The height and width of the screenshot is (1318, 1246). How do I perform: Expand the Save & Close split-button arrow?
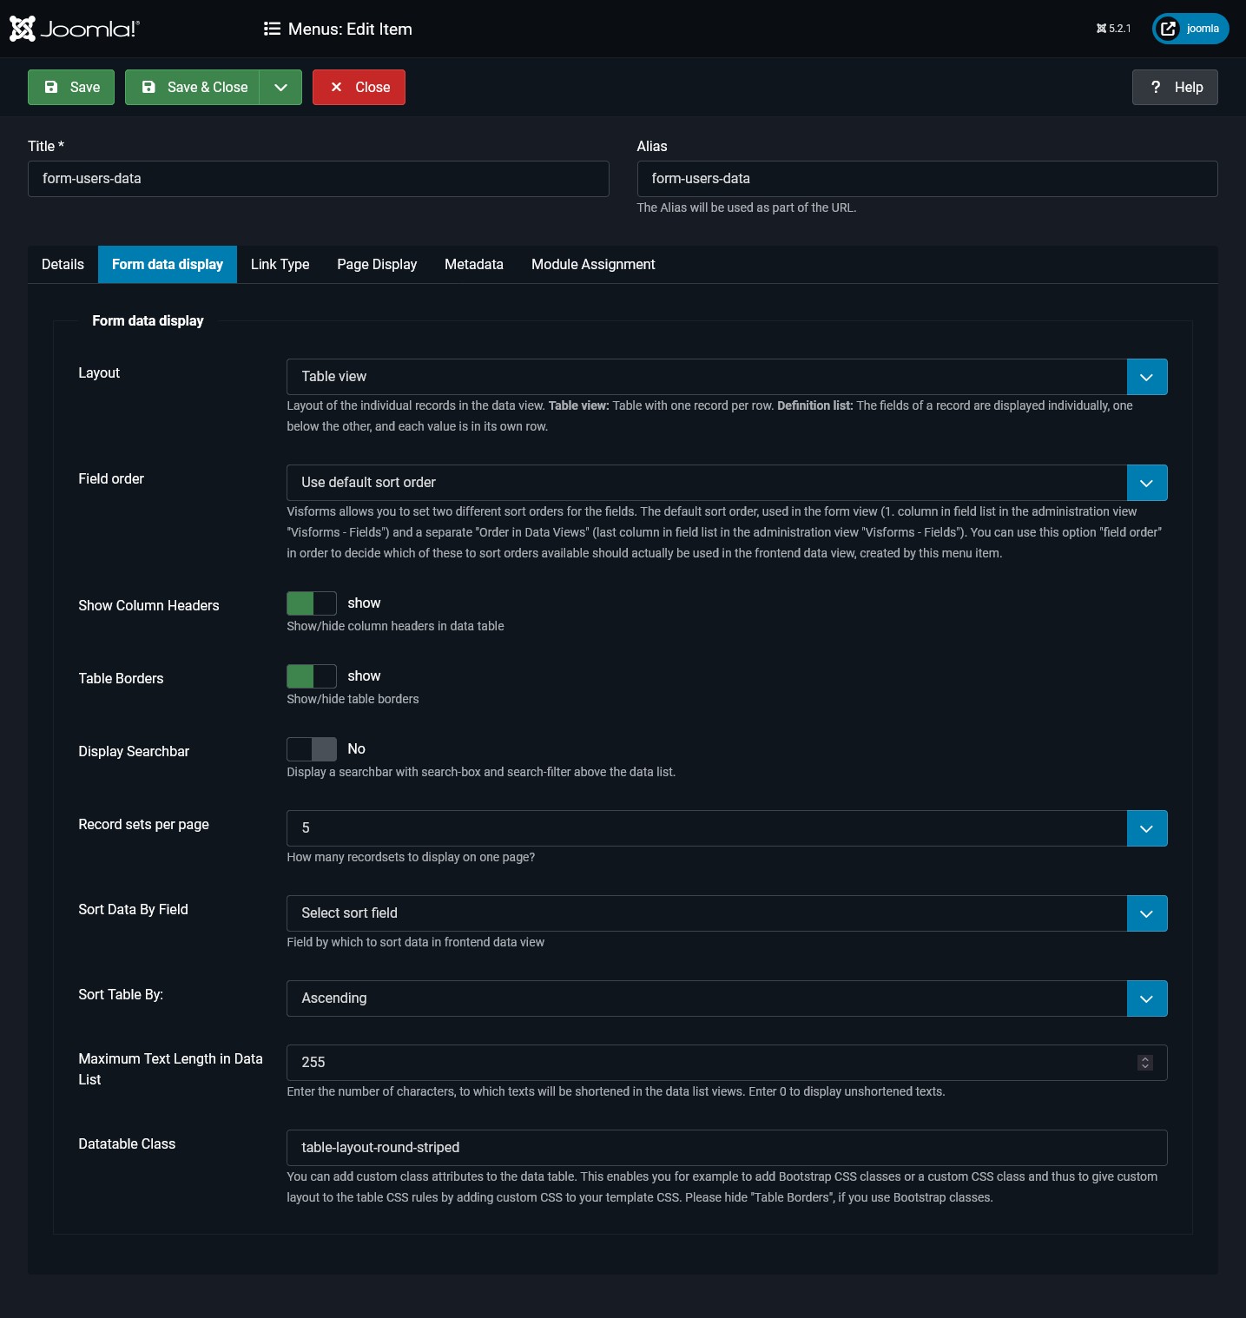(280, 87)
